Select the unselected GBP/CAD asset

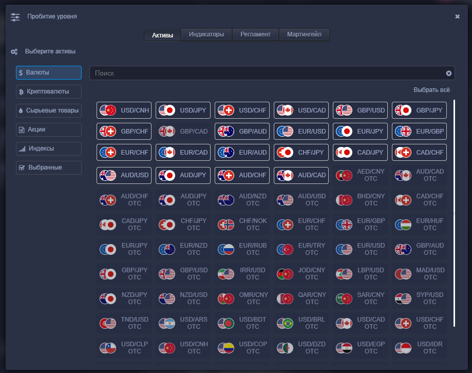click(183, 131)
